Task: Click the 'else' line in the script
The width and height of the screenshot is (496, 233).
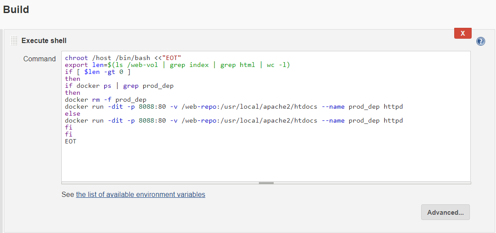Action: [x=72, y=113]
